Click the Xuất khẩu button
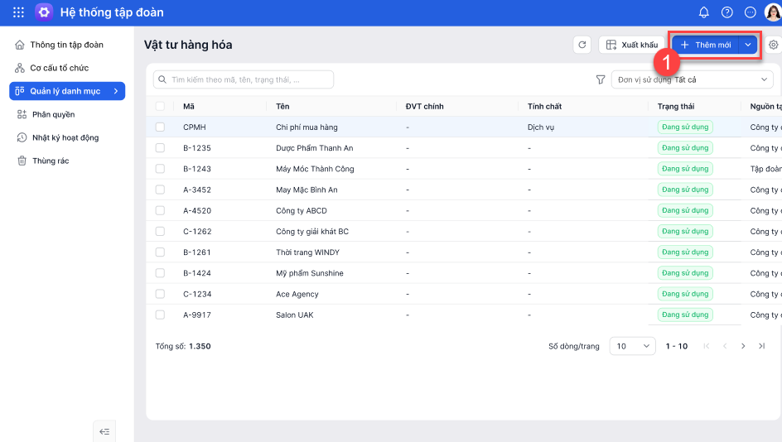The height and width of the screenshot is (442, 782). point(631,45)
